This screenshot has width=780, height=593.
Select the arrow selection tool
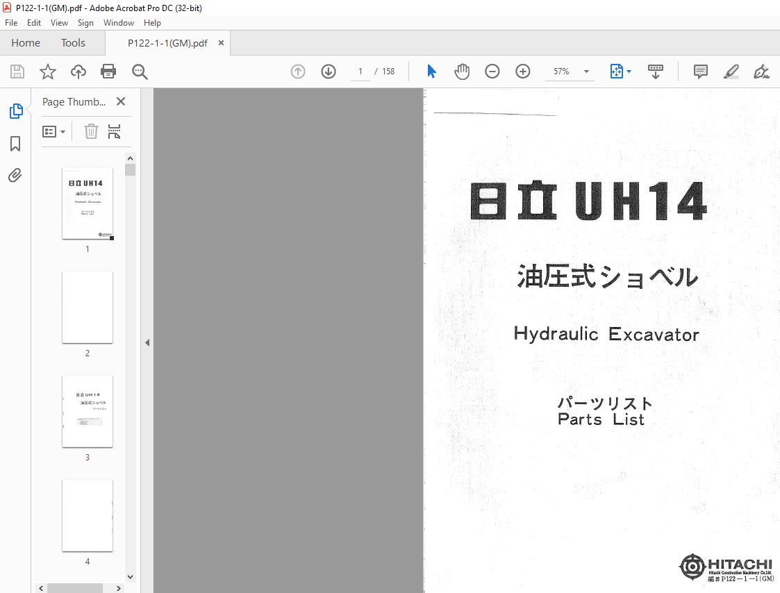coord(431,72)
